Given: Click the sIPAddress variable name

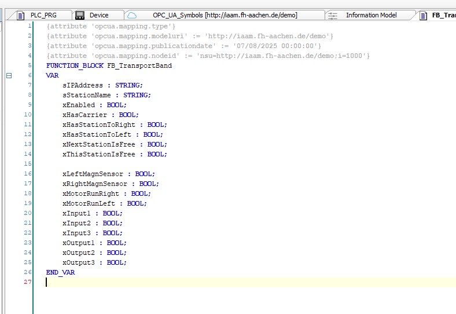Looking at the screenshot, I should tap(83, 85).
